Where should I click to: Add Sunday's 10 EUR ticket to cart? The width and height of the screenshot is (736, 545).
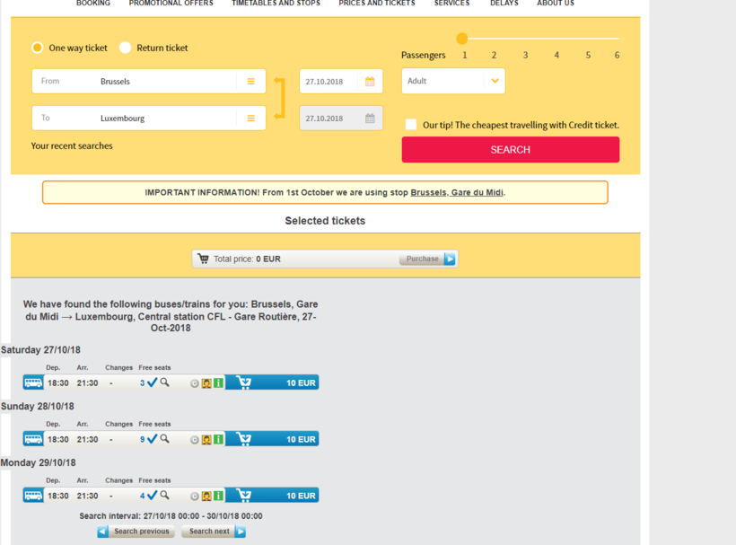click(271, 439)
